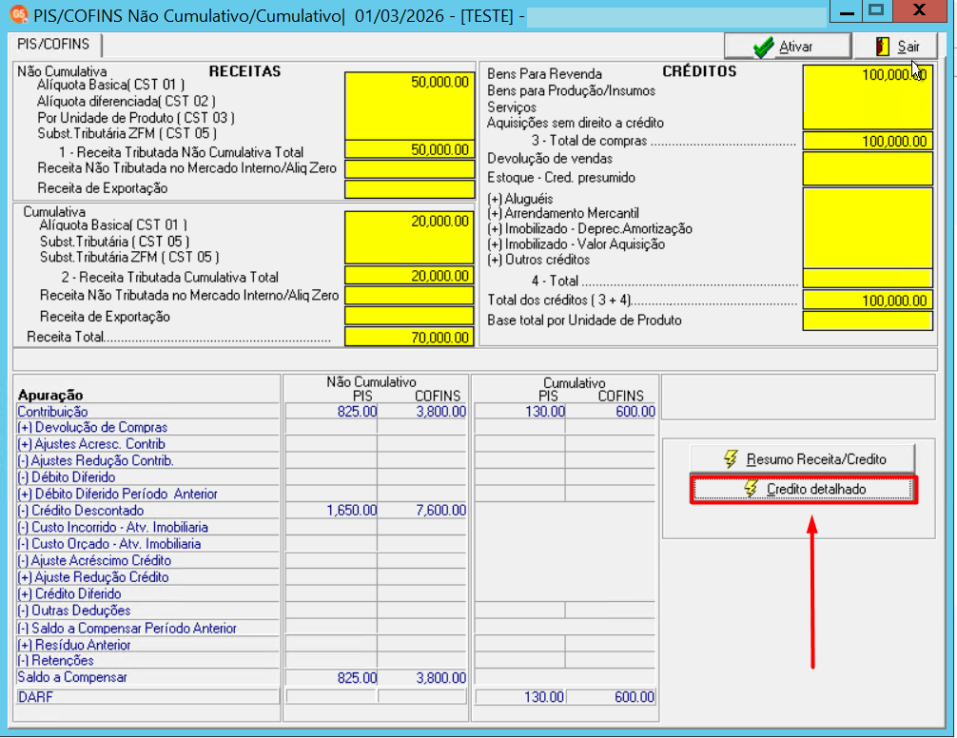Click the Saldo a Compensar row label

coord(72,677)
